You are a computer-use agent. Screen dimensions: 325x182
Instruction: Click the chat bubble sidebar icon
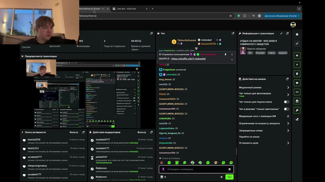[297, 83]
